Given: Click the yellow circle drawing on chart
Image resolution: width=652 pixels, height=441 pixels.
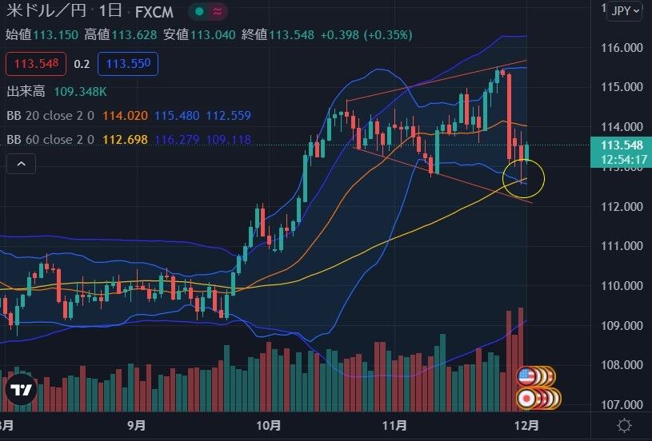Looking at the screenshot, I should [523, 179].
